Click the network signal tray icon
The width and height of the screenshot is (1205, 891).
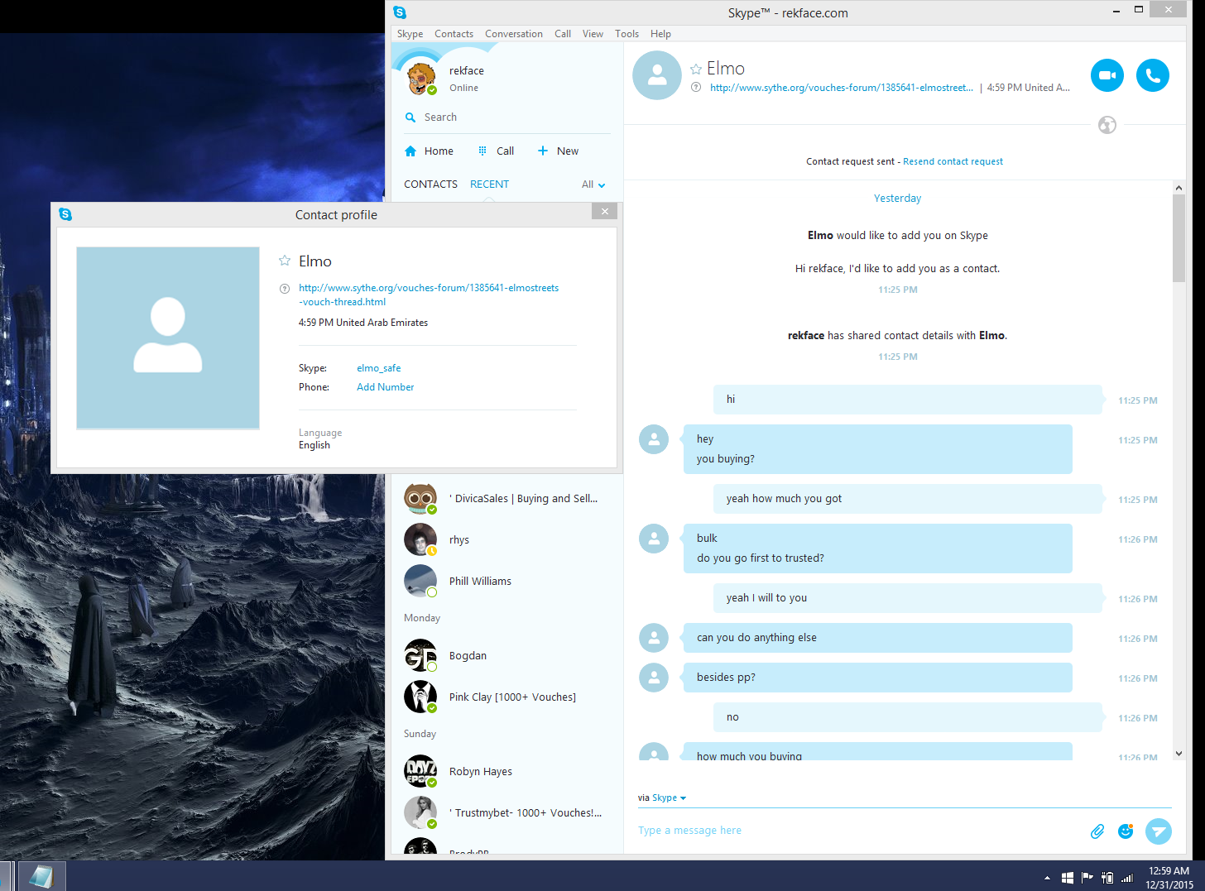click(1126, 878)
